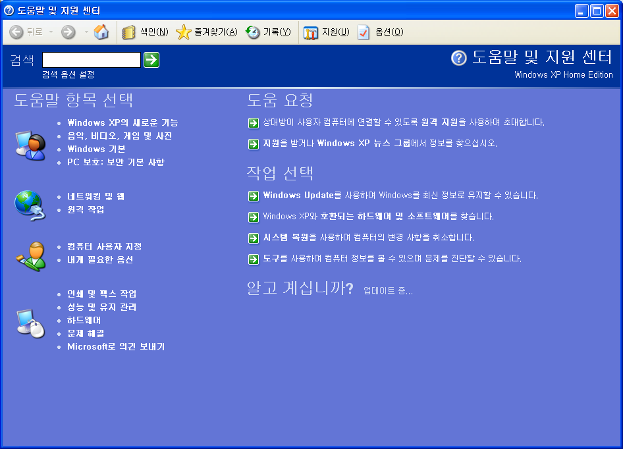Open Support (지원) toolbar icon

point(311,32)
